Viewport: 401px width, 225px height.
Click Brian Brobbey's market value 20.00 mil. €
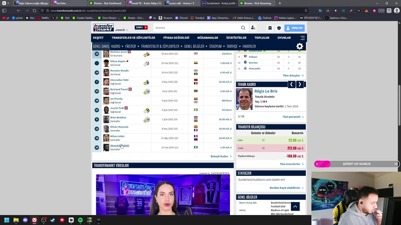click(225, 119)
